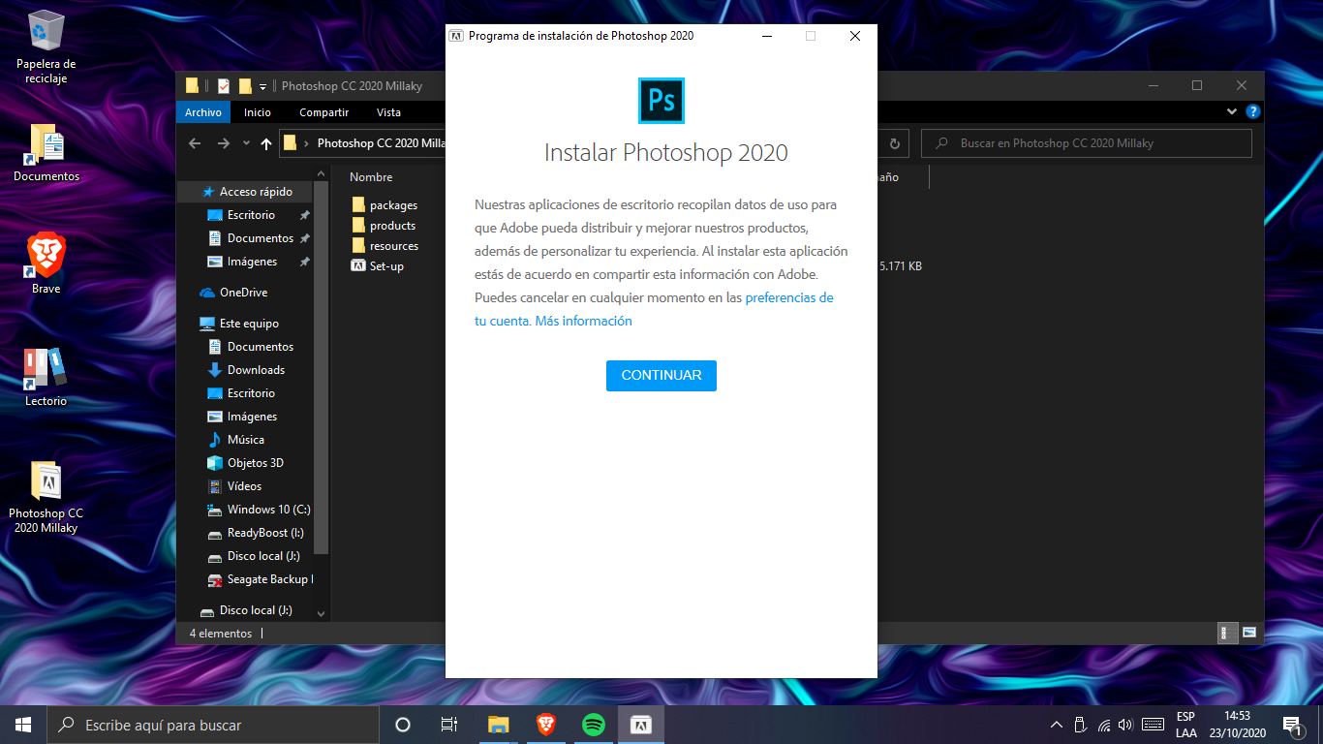Show hidden system tray icons
1323x744 pixels.
tap(1057, 725)
